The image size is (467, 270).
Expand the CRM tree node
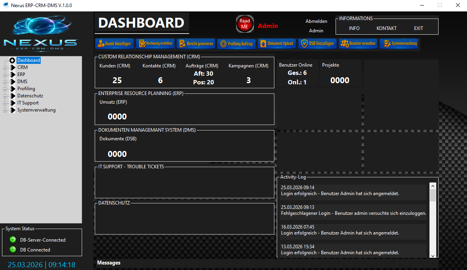[5, 67]
